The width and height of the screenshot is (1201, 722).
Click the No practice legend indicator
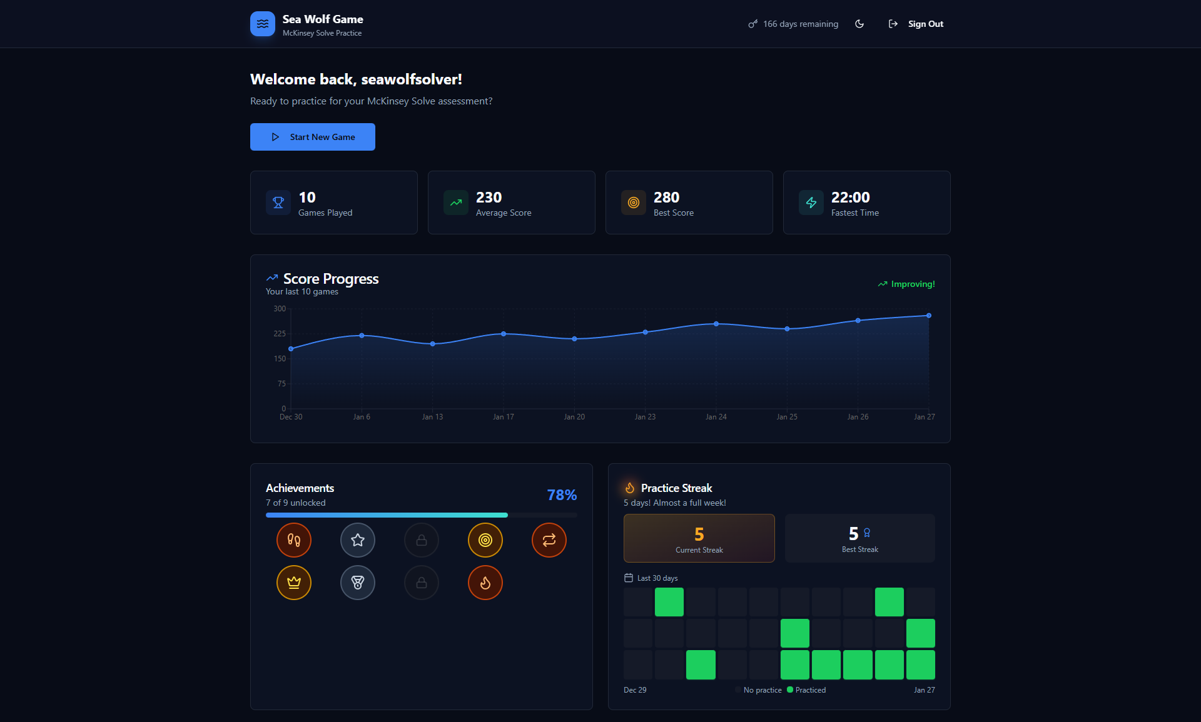click(738, 689)
